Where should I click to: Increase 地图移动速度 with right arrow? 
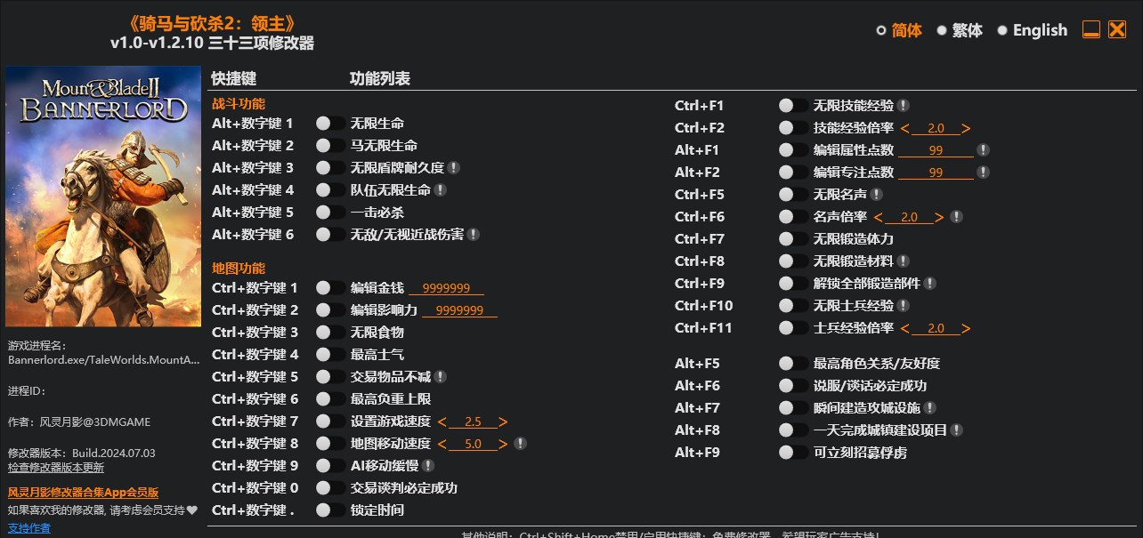(x=502, y=443)
